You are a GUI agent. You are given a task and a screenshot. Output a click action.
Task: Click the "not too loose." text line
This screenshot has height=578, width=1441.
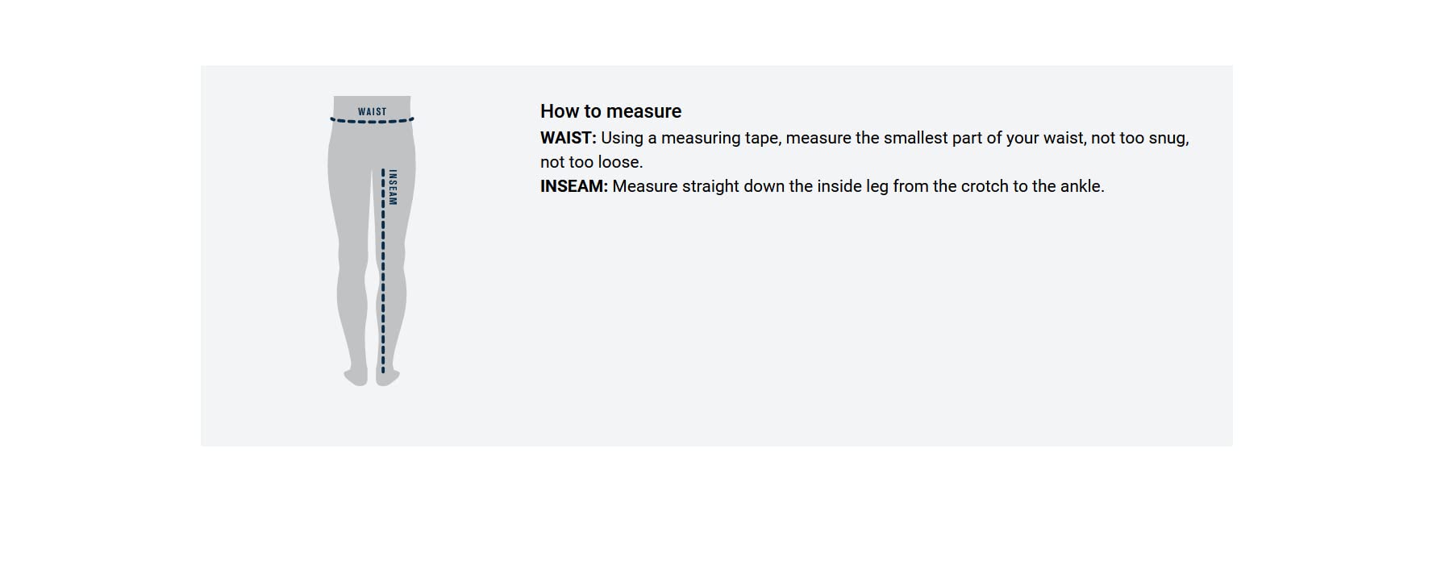[x=591, y=162]
